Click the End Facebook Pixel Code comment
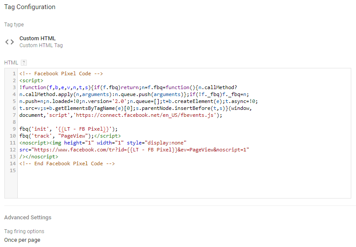The image size is (356, 247). tap(67, 164)
